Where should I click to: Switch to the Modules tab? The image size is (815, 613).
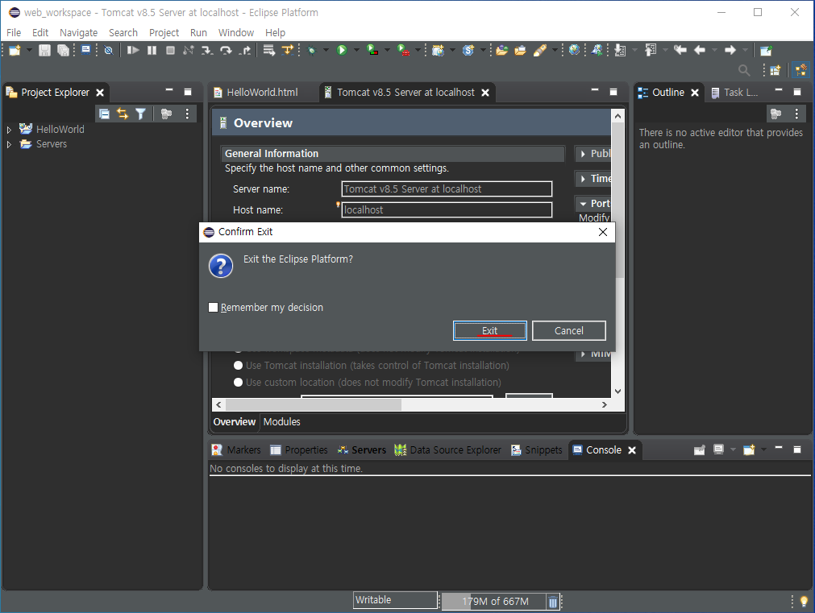(281, 422)
